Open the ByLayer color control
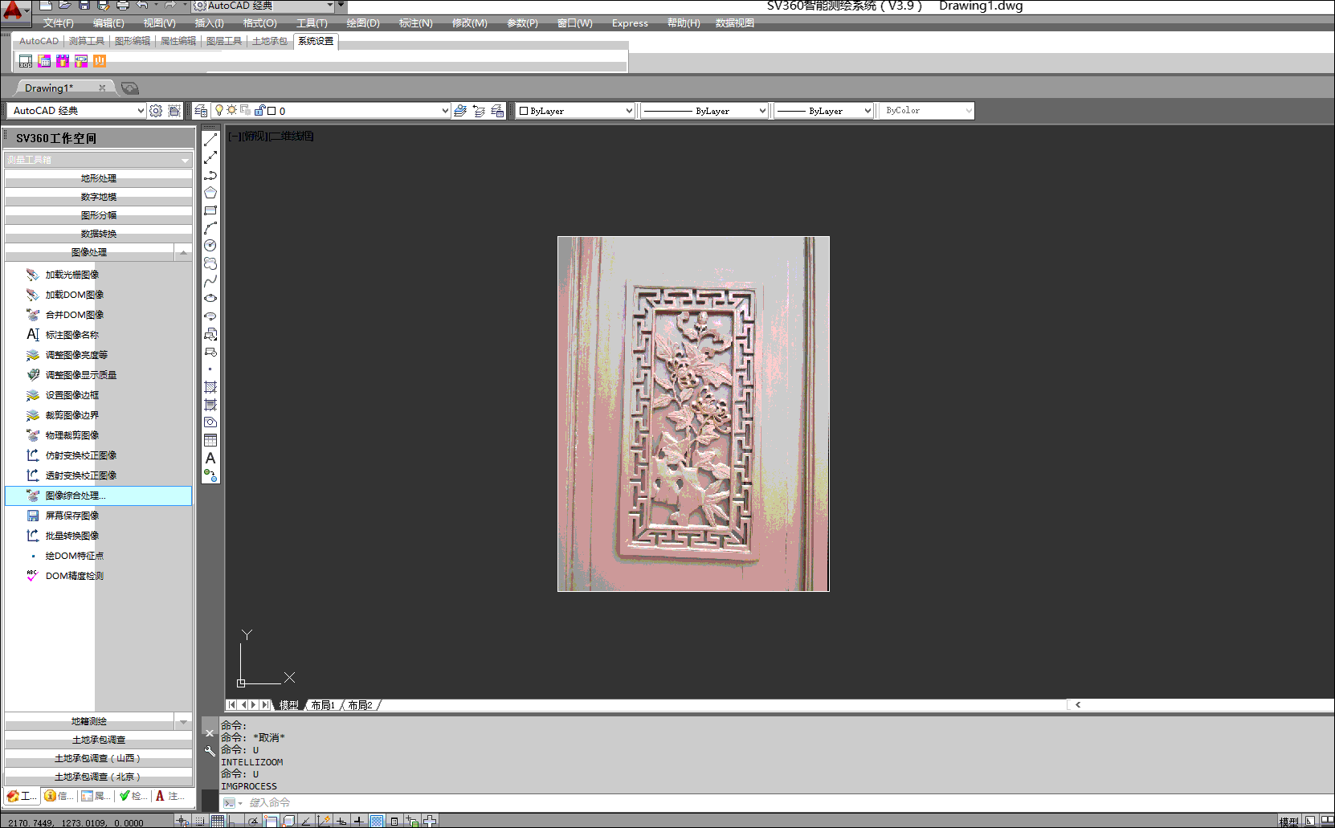 click(576, 111)
